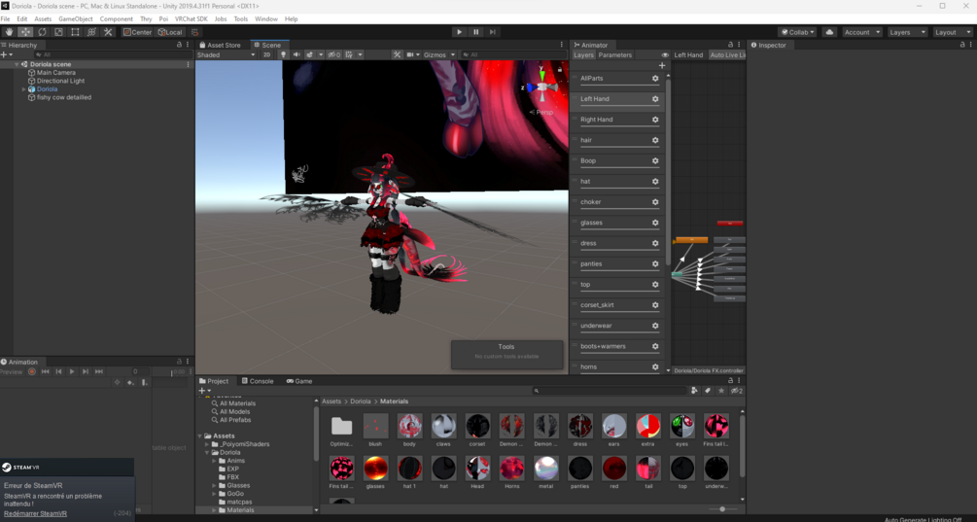Screen dimensions: 977x522
Task: Select the Rotate tool
Action: [x=42, y=32]
